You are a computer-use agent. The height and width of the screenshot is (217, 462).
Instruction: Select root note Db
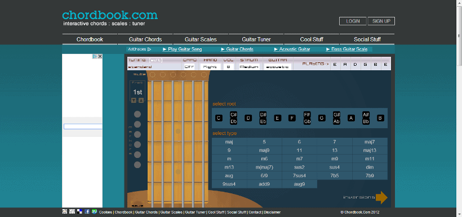pos(234,121)
